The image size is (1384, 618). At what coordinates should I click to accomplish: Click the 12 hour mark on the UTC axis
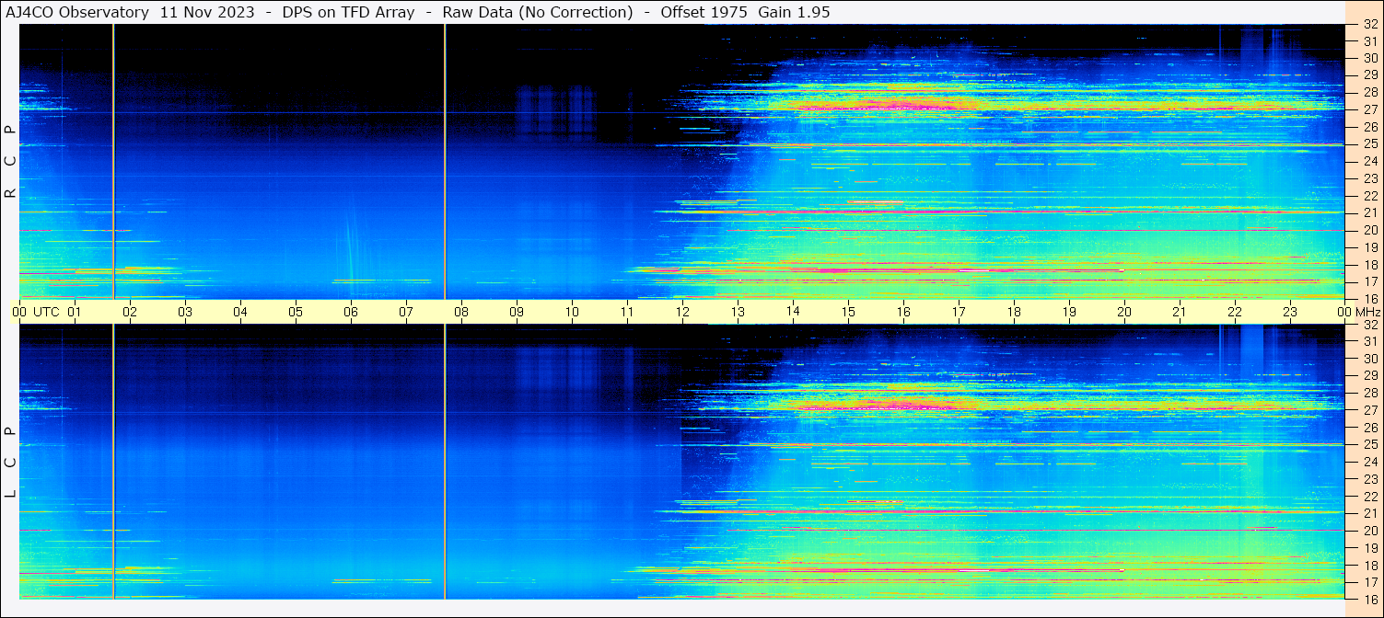pos(681,312)
